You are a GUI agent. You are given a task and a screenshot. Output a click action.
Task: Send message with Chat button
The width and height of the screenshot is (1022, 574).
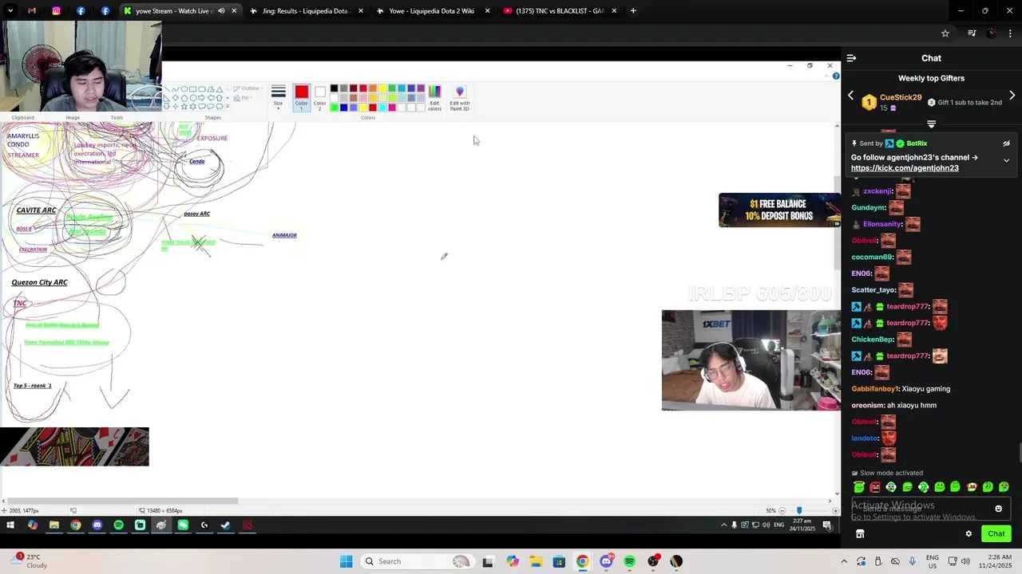[x=996, y=534]
